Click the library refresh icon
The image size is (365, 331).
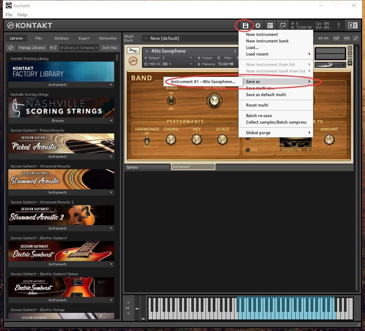point(11,48)
